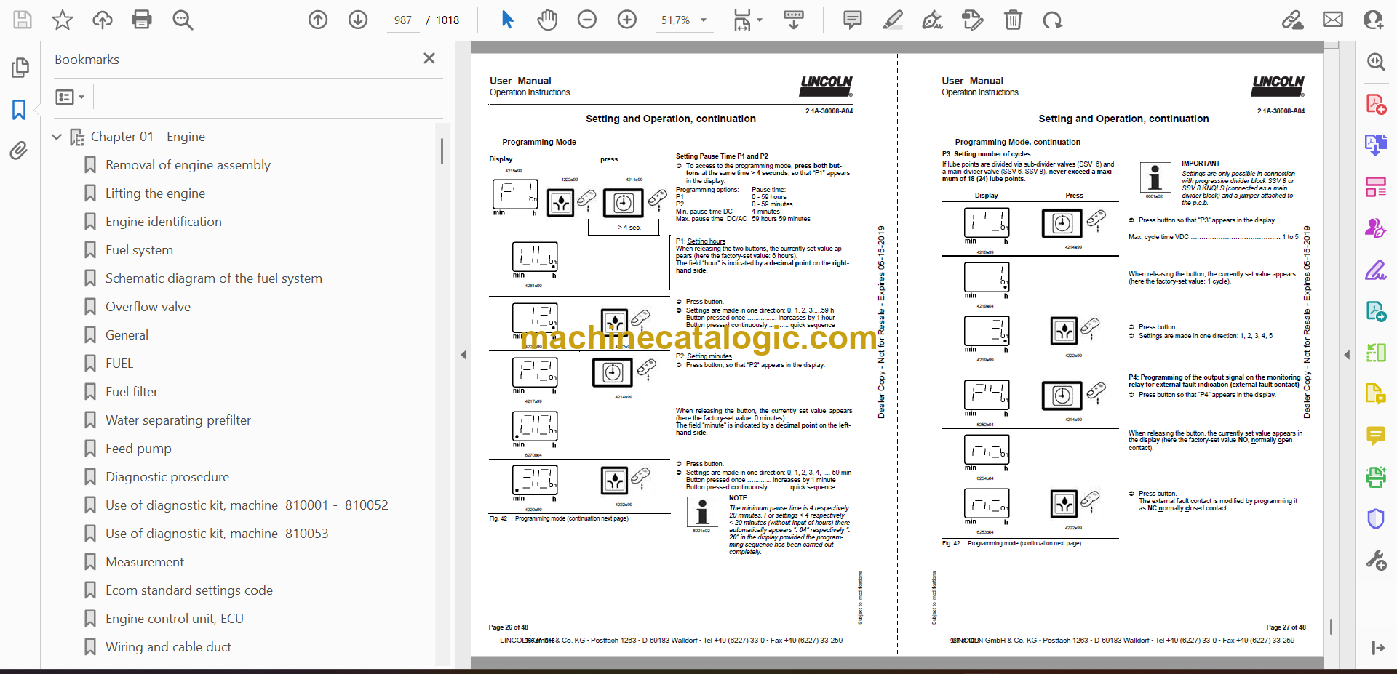Open the page thumbnails panel
The image size is (1397, 674).
[x=20, y=68]
